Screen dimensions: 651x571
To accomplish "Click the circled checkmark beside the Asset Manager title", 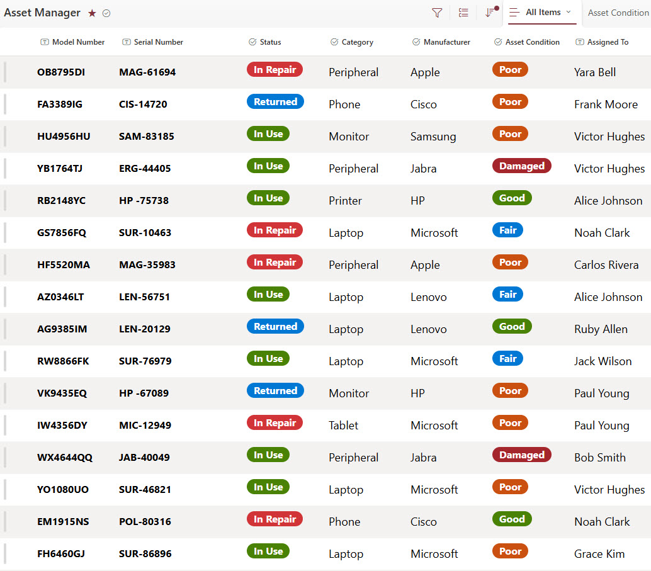I will pos(106,13).
